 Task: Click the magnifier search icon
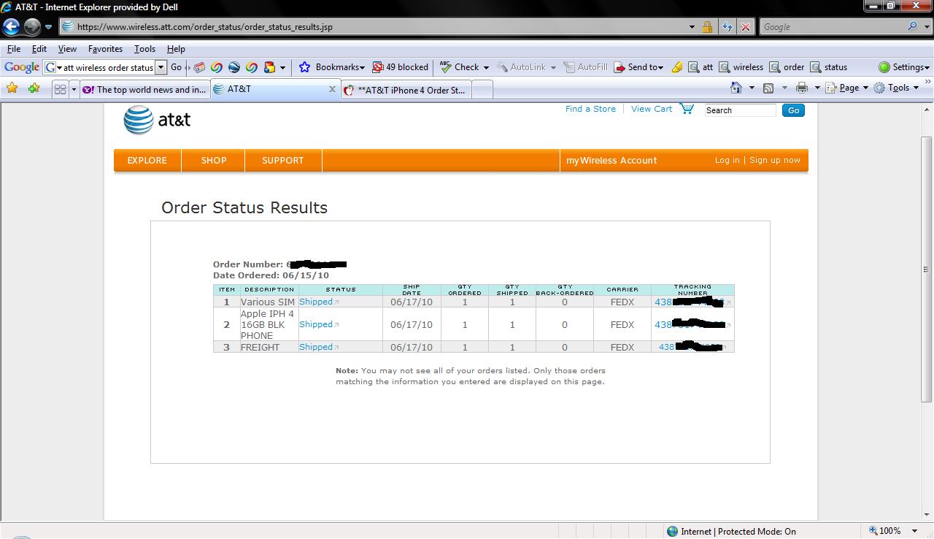913,26
